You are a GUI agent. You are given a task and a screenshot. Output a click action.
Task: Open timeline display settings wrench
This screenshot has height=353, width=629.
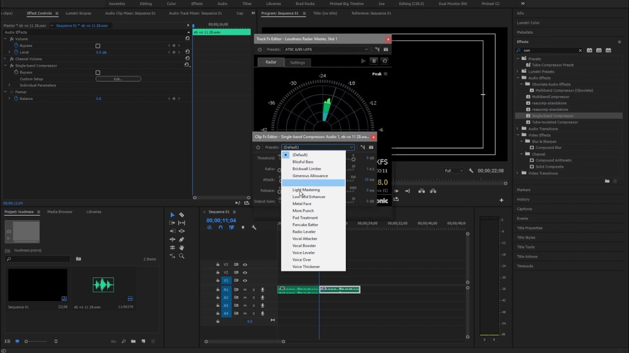[x=254, y=227]
